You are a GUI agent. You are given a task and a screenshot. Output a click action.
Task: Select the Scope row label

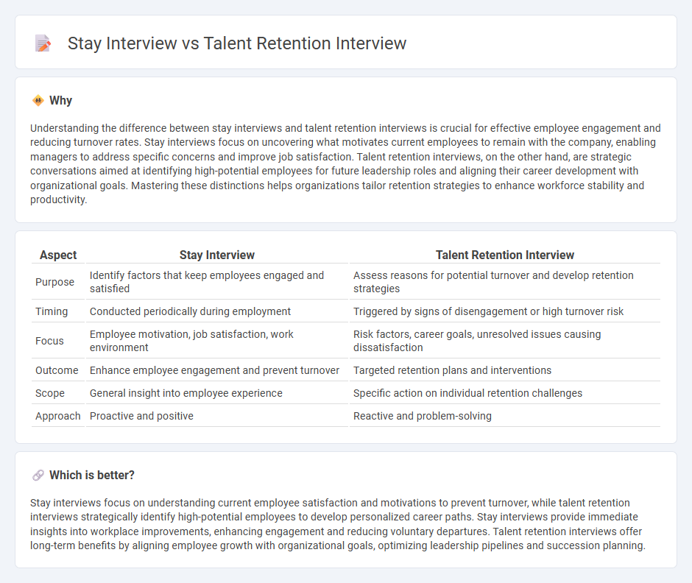pyautogui.click(x=50, y=393)
